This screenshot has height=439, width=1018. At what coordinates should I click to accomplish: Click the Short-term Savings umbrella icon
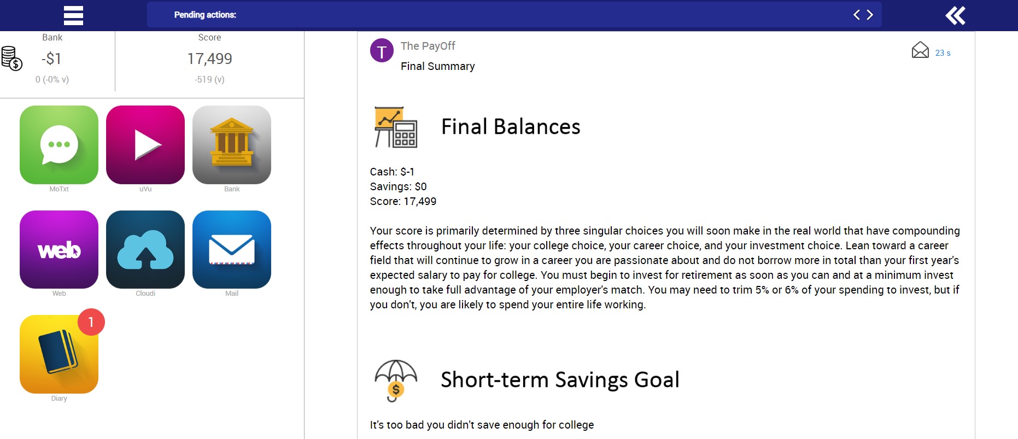point(396,380)
